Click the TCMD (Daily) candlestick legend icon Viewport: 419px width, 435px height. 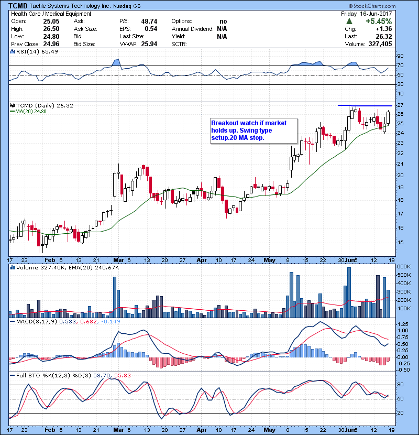[x=12, y=105]
